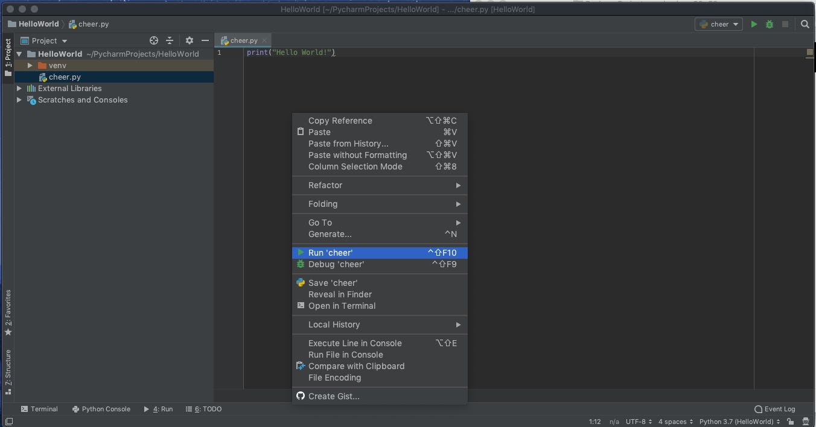This screenshot has height=427, width=816.
Task: Choose Run File in Console
Action: pyautogui.click(x=380, y=355)
